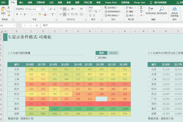
Task: Switch to the 公式 tab
Action: point(51,3)
